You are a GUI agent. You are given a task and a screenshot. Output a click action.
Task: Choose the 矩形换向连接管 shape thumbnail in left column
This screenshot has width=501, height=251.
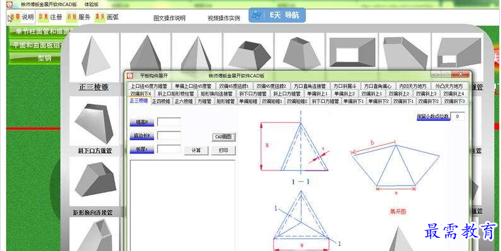[x=94, y=181]
